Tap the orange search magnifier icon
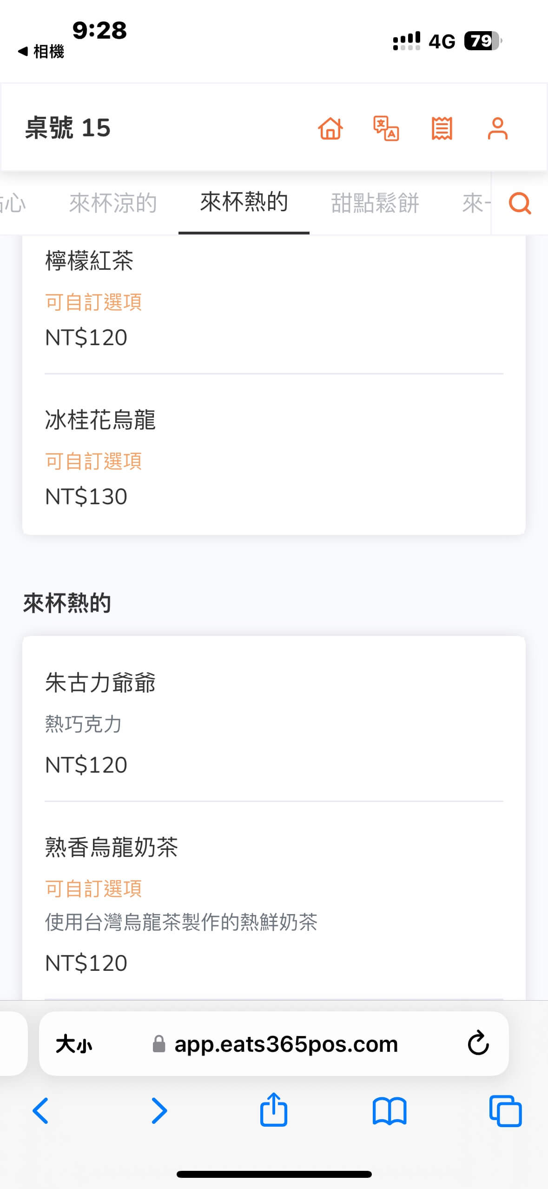The width and height of the screenshot is (548, 1189). (520, 203)
